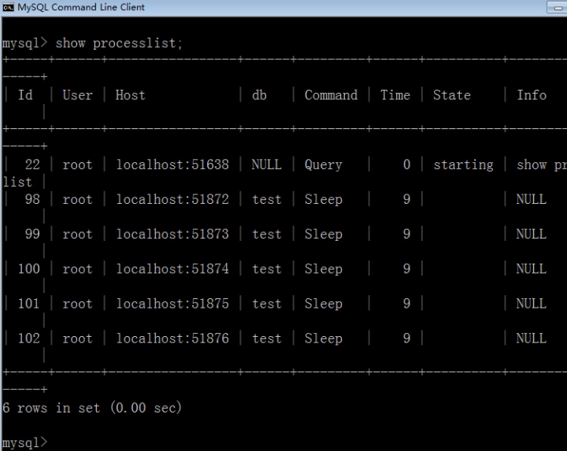Screen dimensions: 567x451
Task: Click user 'root' in row with Id 100
Action: (77, 269)
